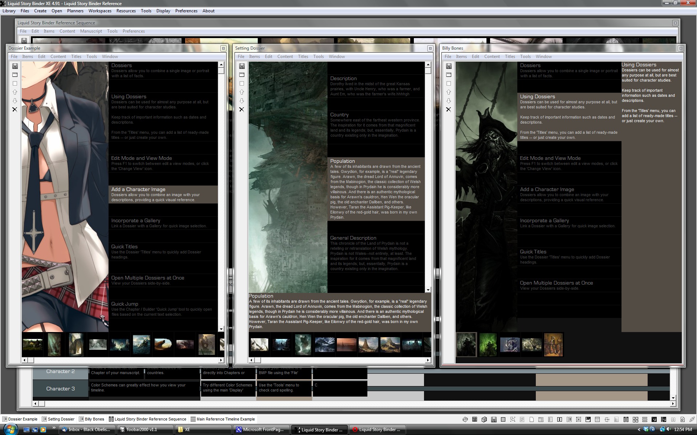Click the up arrow icon in Setting Dossier
The height and width of the screenshot is (435, 697).
pos(242,92)
